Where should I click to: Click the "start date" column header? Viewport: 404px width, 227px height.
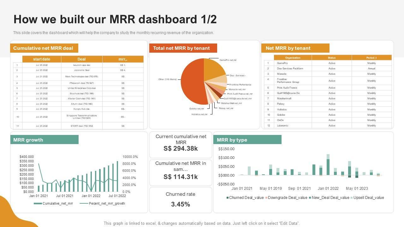tap(42, 59)
